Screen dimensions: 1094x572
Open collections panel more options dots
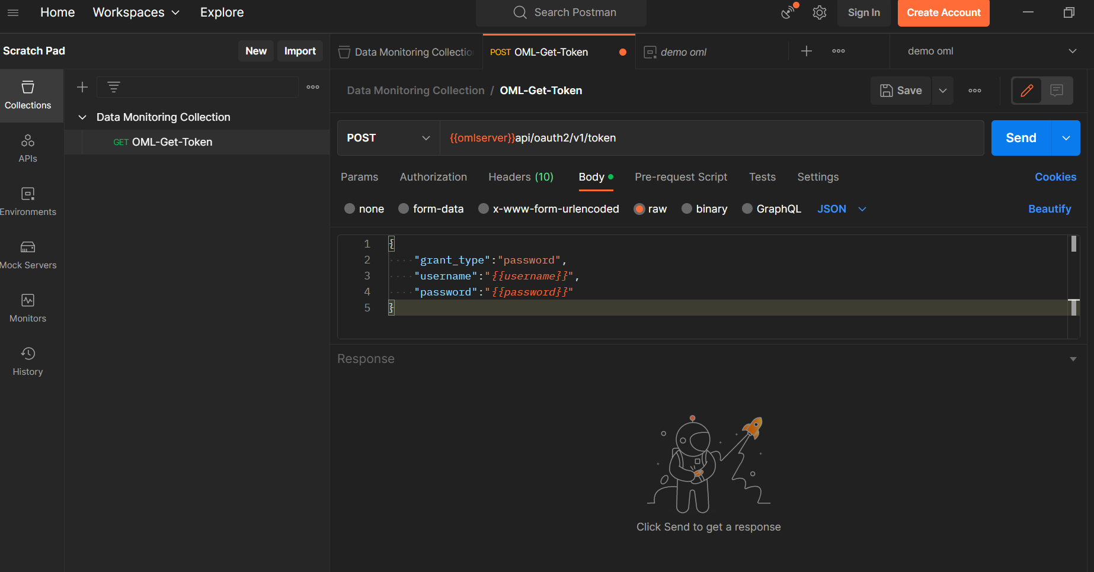[313, 87]
